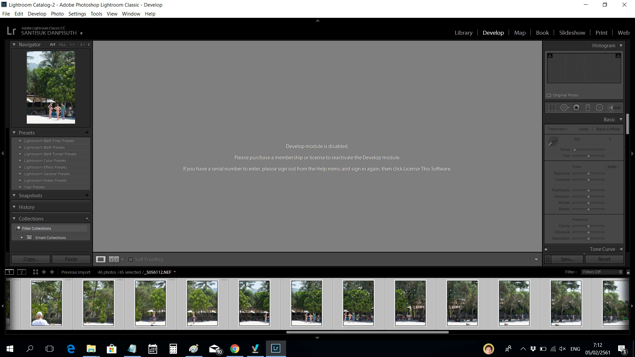Enable the Soft Proofing checkbox
Viewport: 635px width, 357px height.
coord(131,259)
